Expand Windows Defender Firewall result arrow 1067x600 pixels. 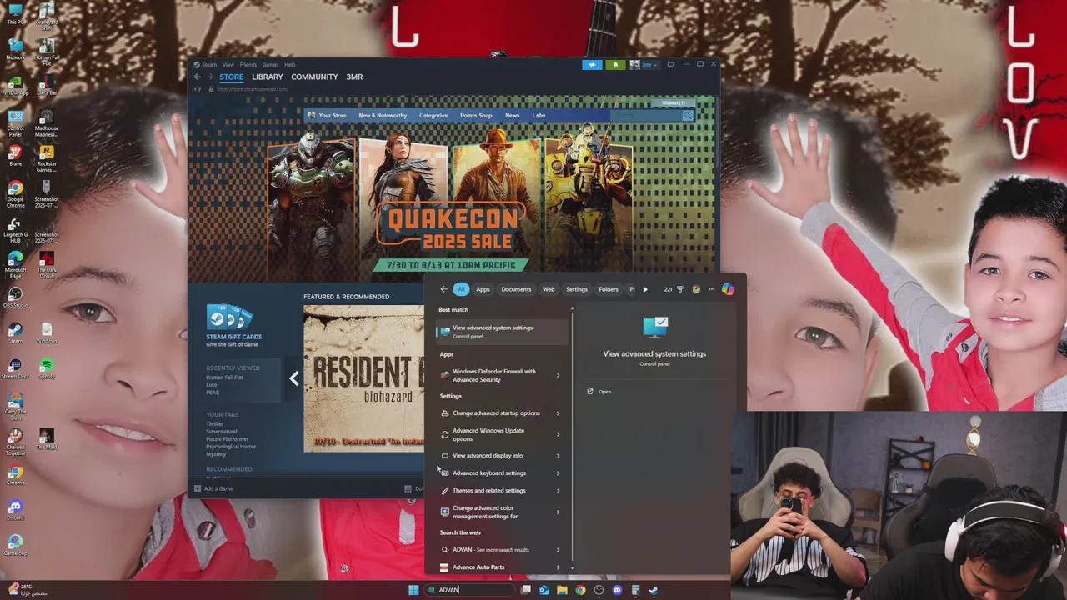pos(558,375)
